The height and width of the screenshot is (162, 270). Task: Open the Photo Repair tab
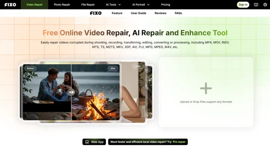(x=62, y=5)
